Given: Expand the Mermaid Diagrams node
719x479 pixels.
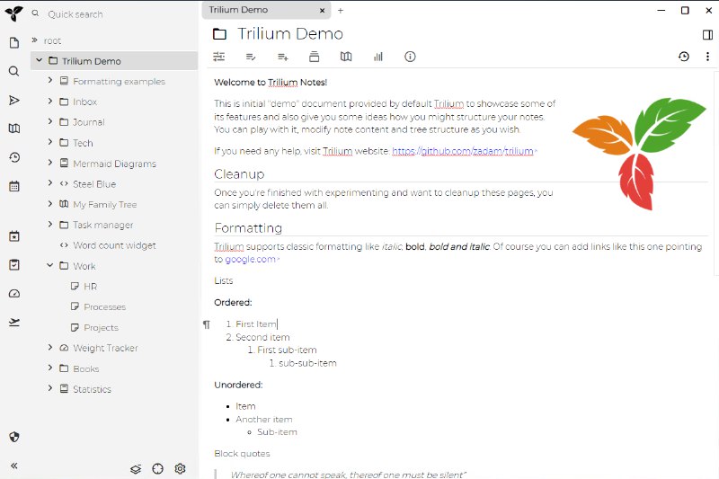Looking at the screenshot, I should pyautogui.click(x=50, y=163).
